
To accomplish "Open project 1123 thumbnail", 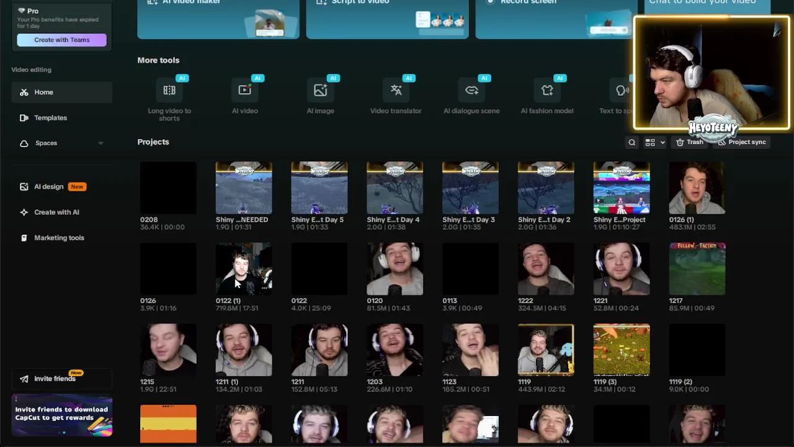I will click(470, 350).
